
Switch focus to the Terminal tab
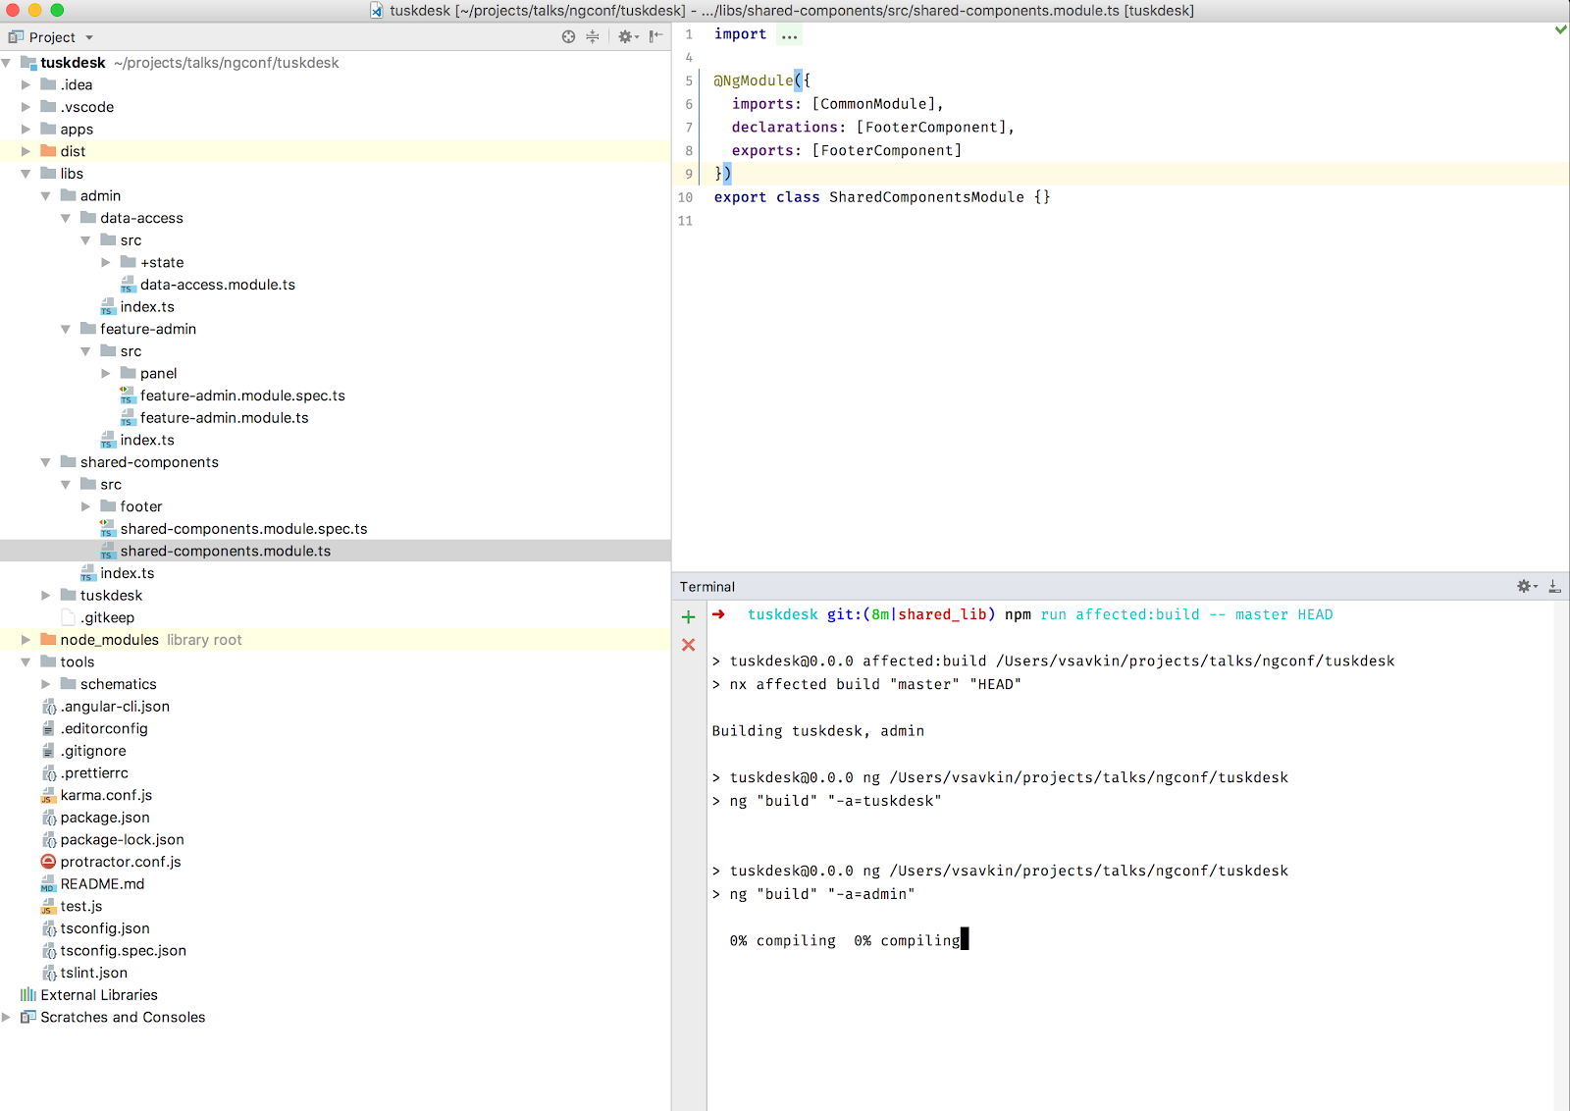click(706, 586)
